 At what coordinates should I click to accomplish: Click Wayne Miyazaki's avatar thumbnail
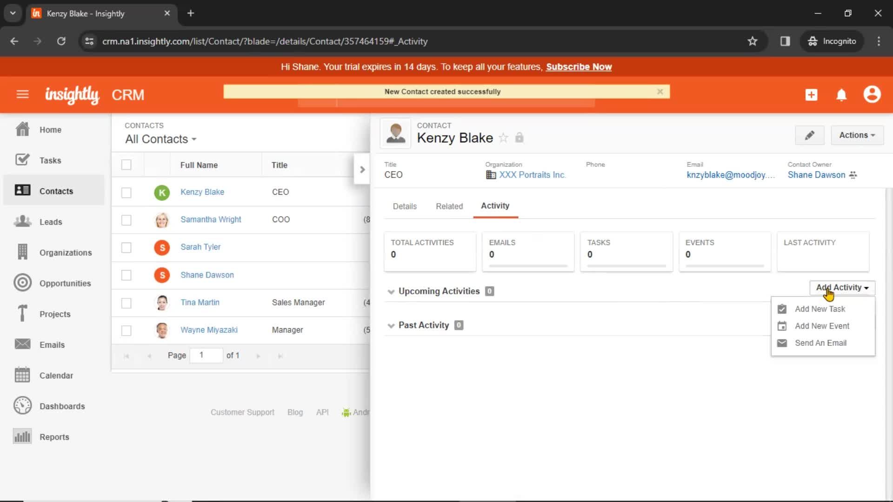[x=162, y=330]
